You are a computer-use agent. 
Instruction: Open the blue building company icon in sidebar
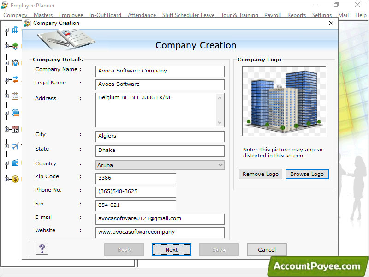coord(16,30)
